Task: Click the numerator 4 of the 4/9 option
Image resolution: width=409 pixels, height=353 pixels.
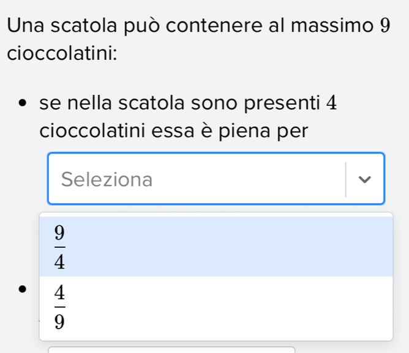Action: tap(59, 294)
